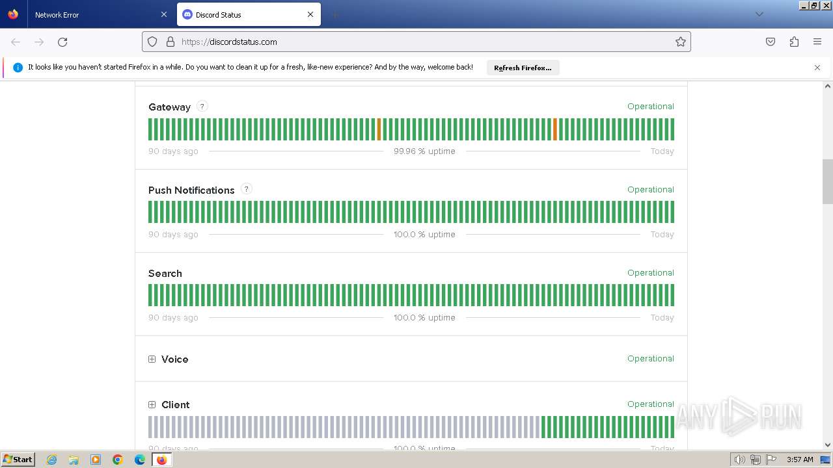Open the Firefox hamburger application menu
This screenshot has height=468, width=833.
[817, 42]
